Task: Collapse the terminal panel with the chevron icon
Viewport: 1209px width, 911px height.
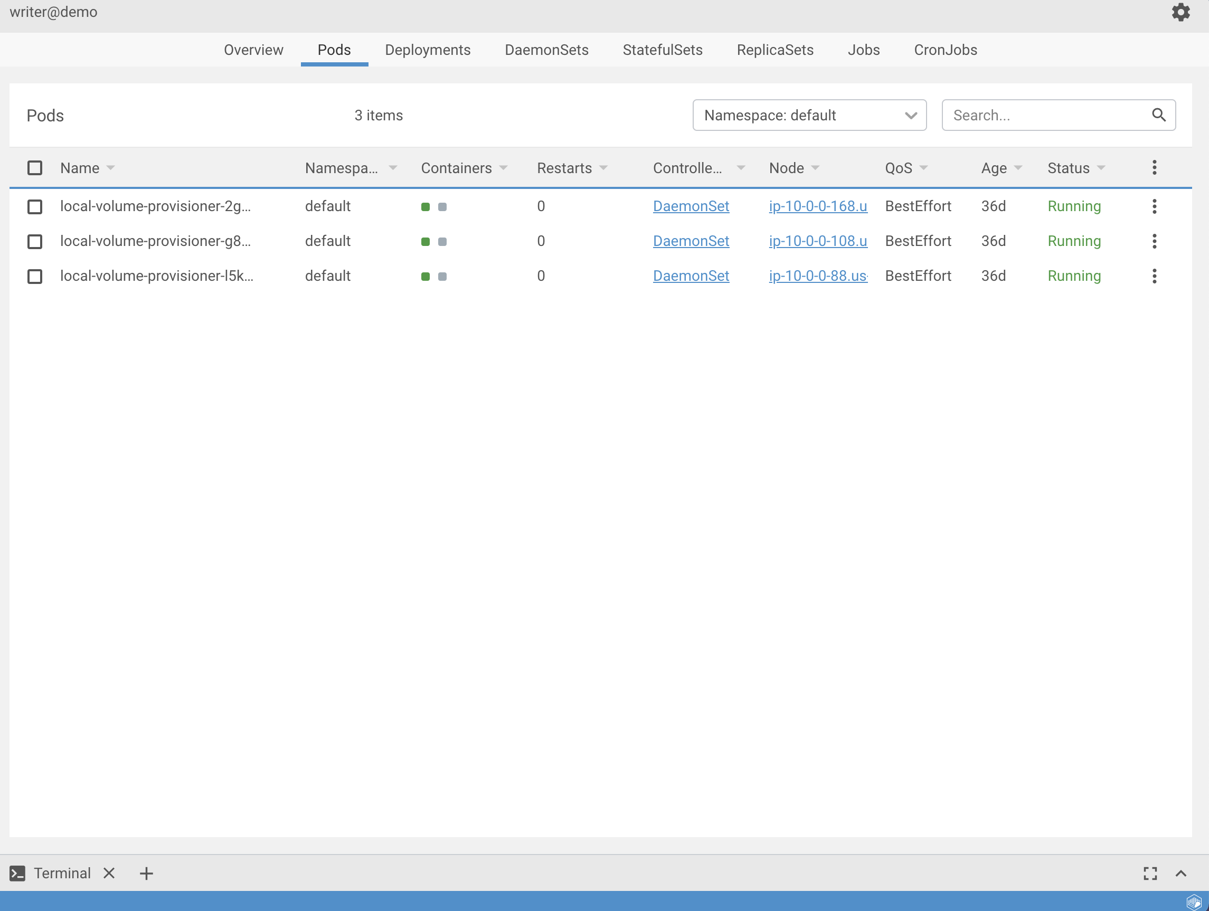Action: tap(1180, 873)
